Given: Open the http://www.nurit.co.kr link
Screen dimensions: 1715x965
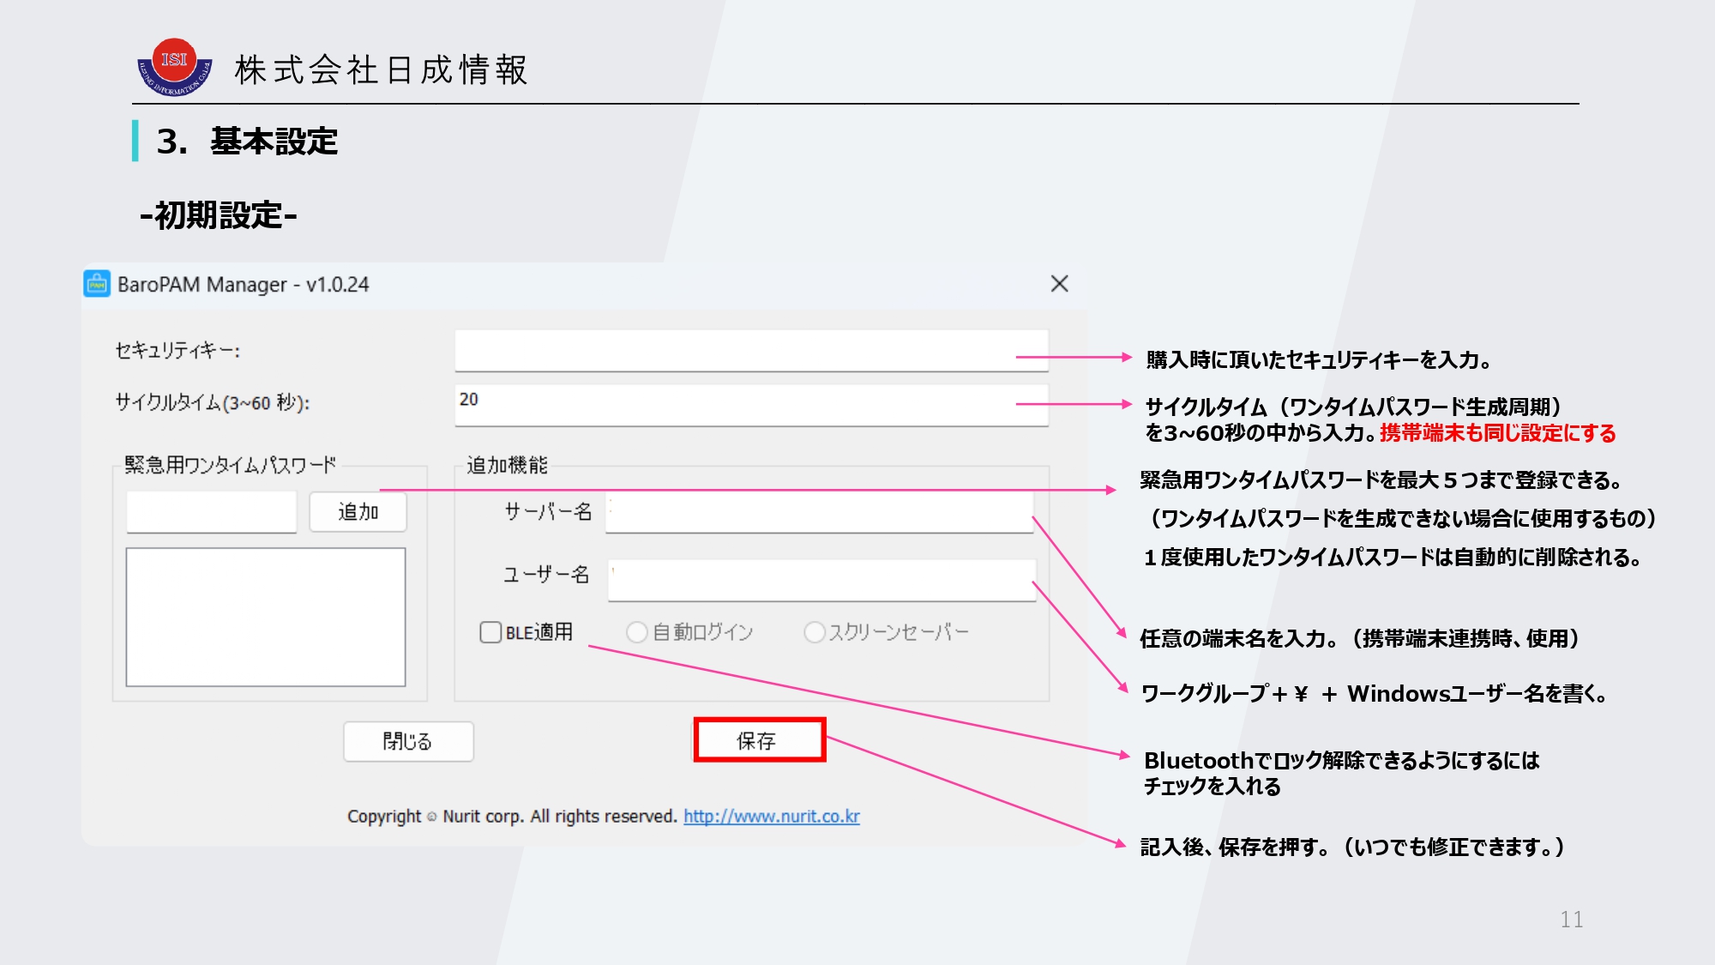Looking at the screenshot, I should click(772, 816).
